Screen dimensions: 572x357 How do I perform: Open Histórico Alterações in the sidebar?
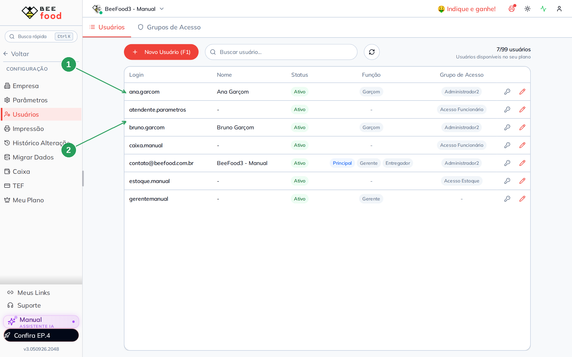tap(41, 143)
